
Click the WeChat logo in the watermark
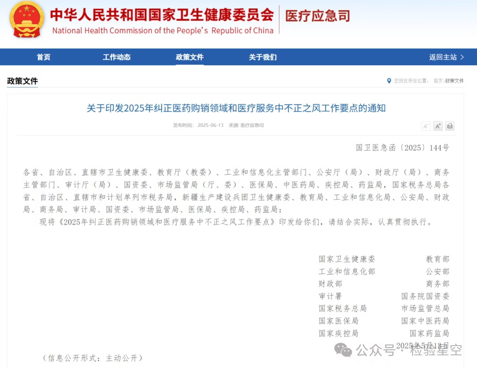(343, 350)
